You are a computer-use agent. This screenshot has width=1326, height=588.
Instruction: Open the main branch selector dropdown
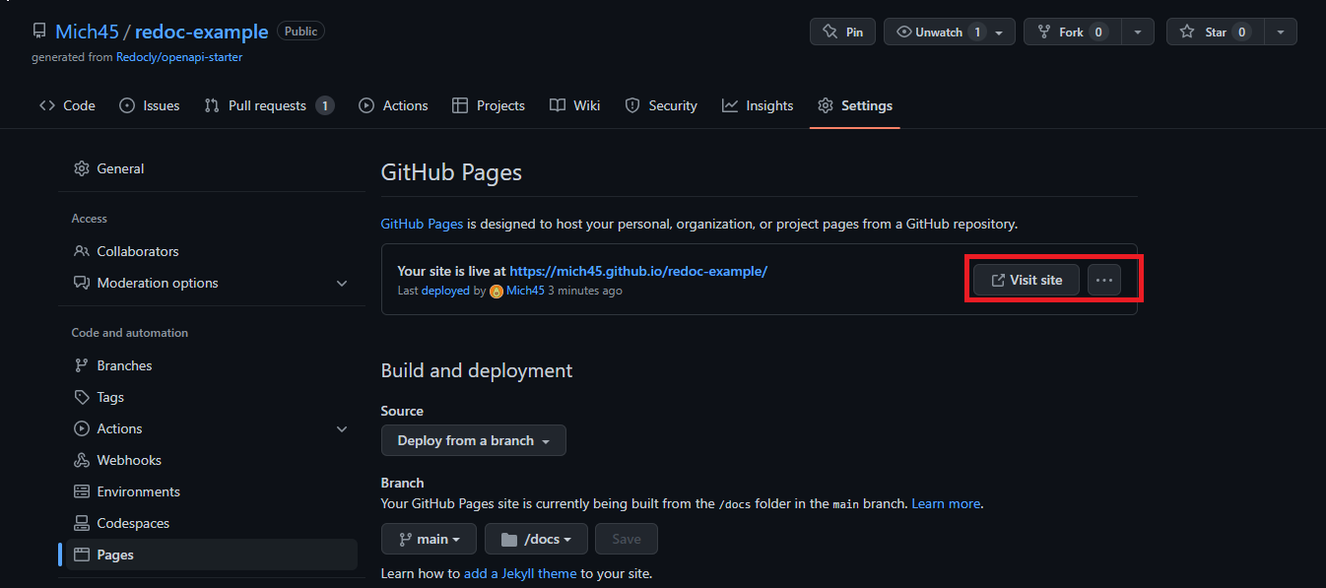(429, 539)
